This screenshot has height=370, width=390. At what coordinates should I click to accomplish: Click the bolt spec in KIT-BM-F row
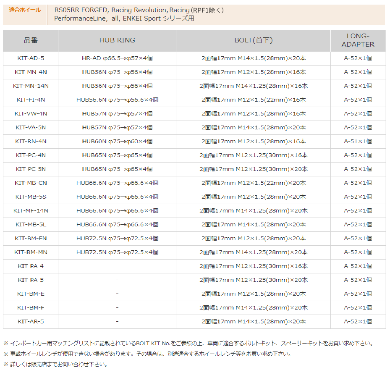coord(254,308)
